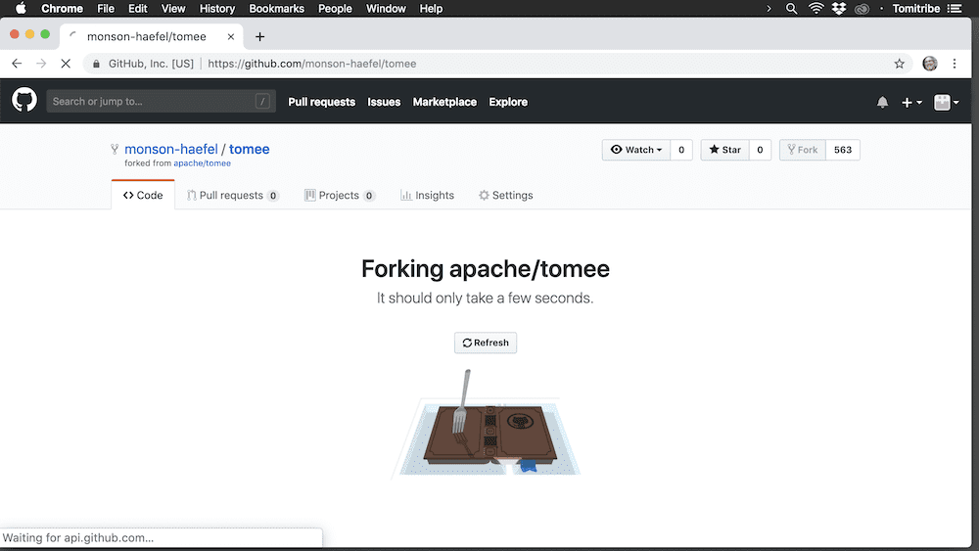Image resolution: width=979 pixels, height=551 pixels.
Task: Star the repository
Action: pos(724,150)
